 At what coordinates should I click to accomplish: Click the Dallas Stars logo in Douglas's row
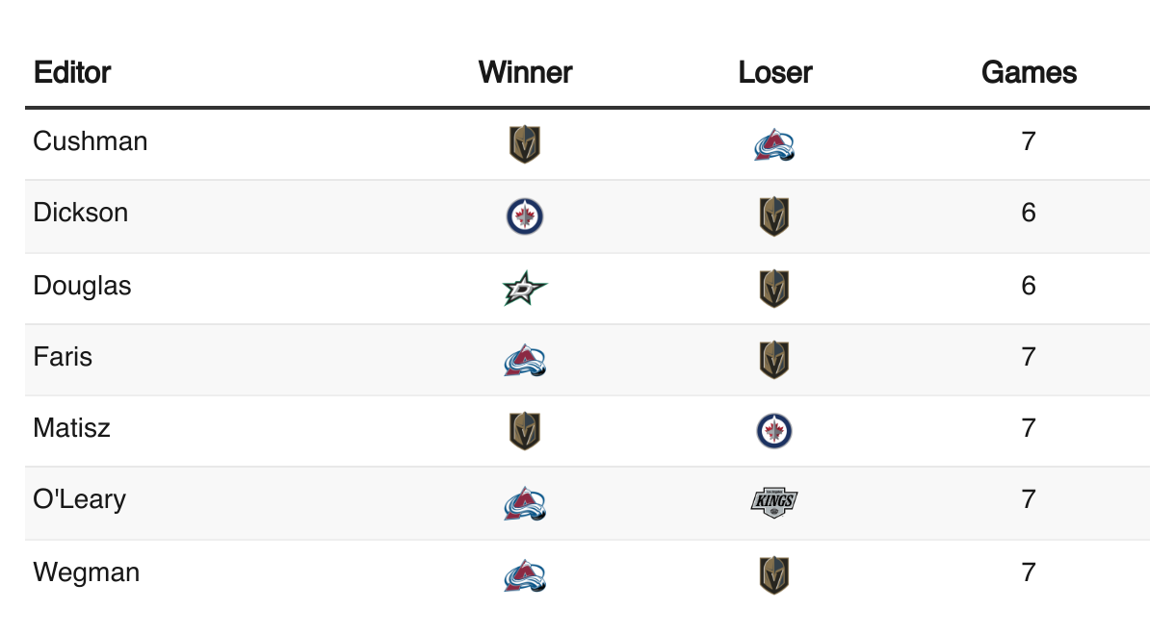525,289
